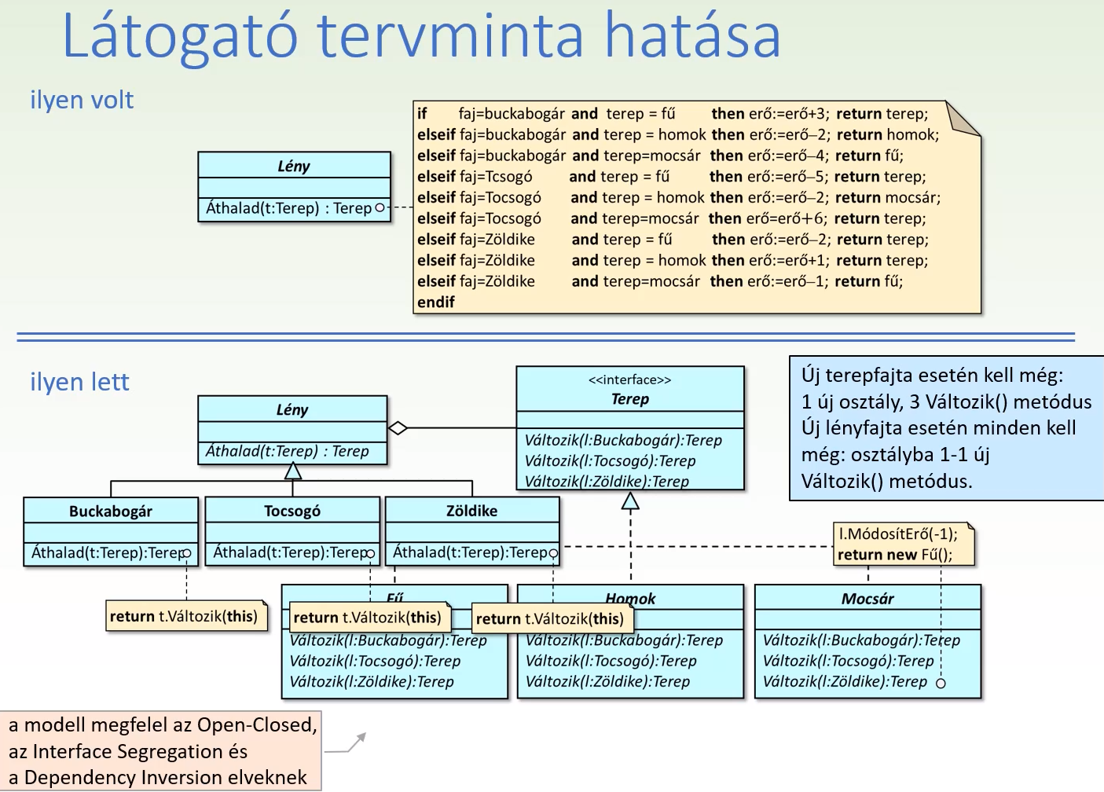Click the pink Open-Closed principles note
The image size is (1104, 792).
pyautogui.click(x=161, y=751)
